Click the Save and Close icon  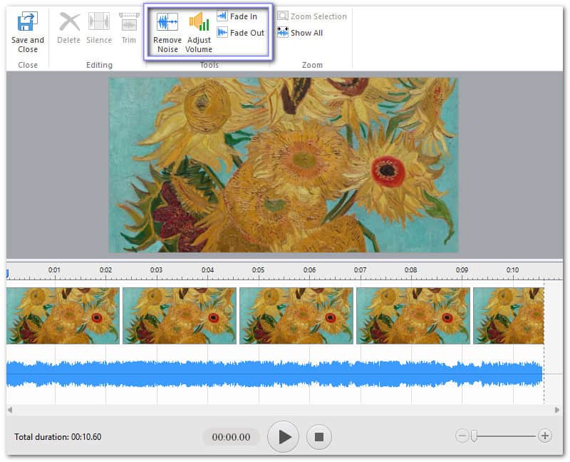pos(28,23)
